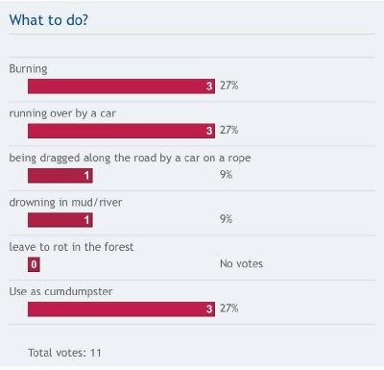Click the red result bar under "Burning"
384x370 pixels.
pyautogui.click(x=121, y=86)
